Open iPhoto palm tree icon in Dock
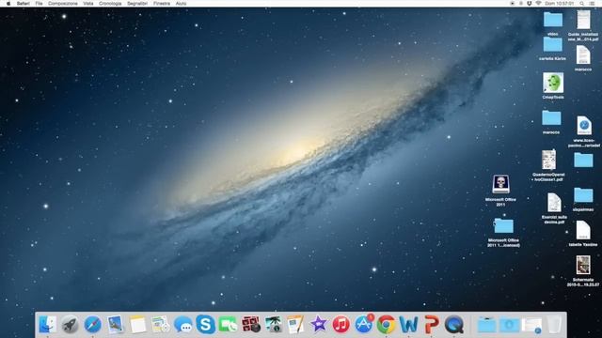The image size is (602, 338). pos(274,325)
